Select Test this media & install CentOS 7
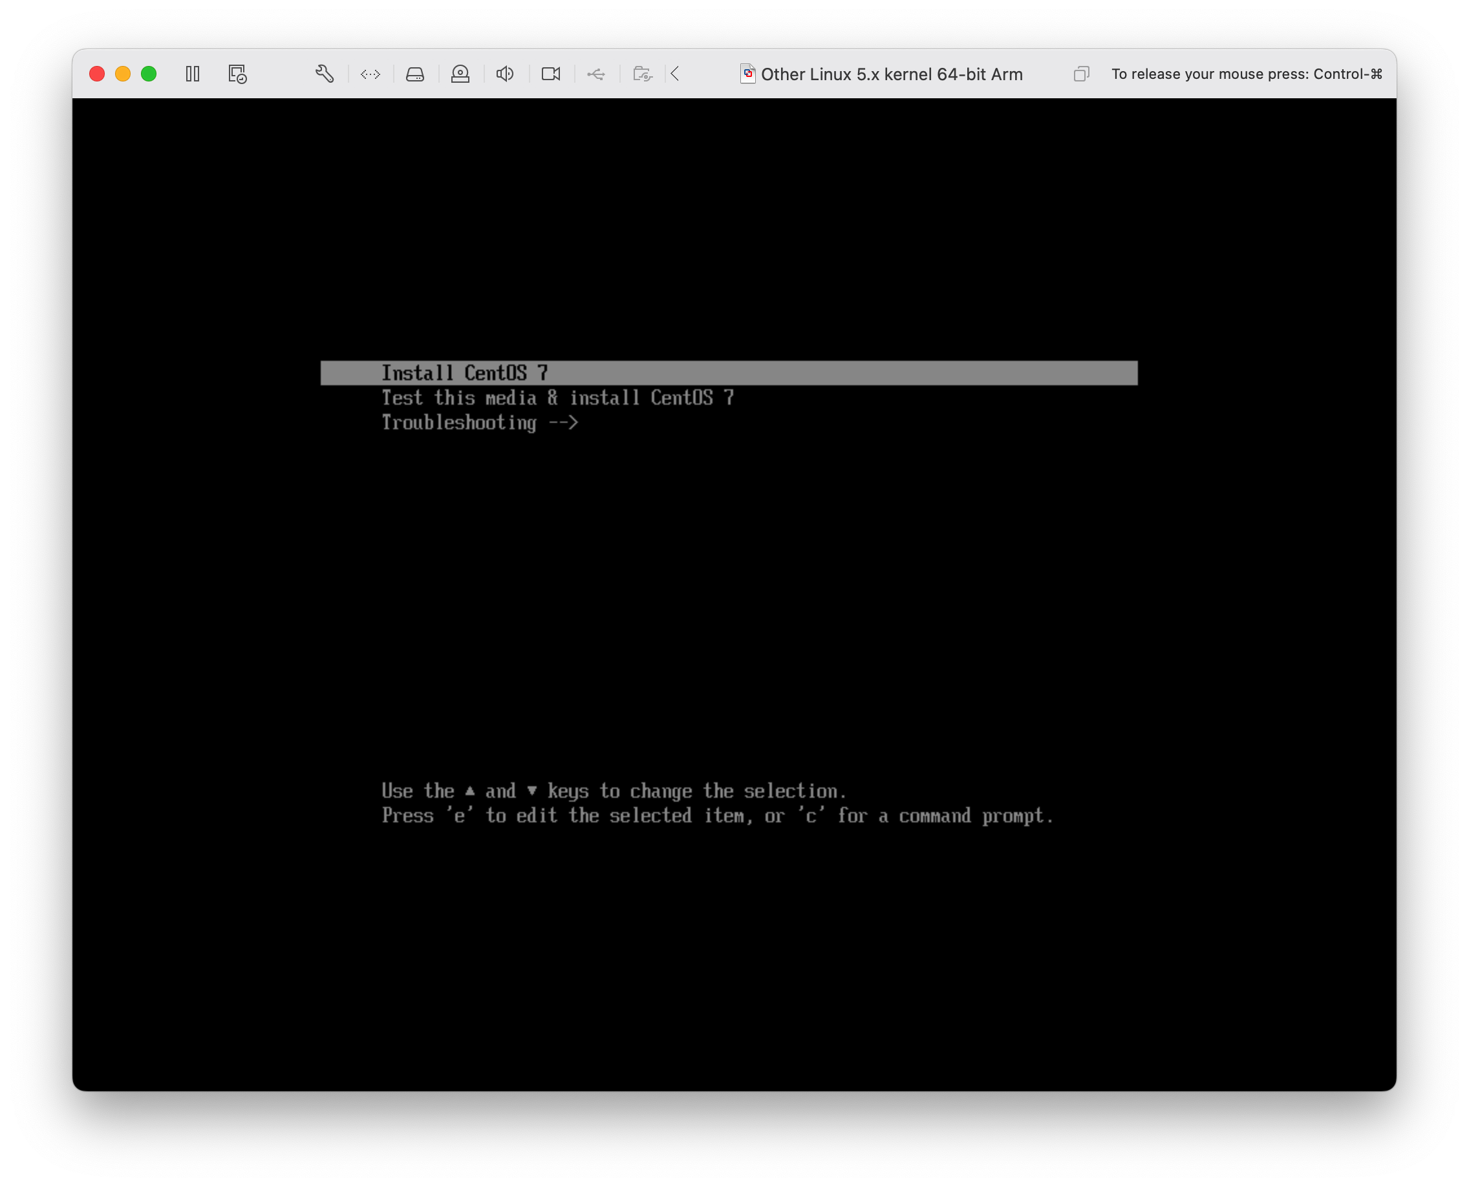Image resolution: width=1469 pixels, height=1187 pixels. coord(558,398)
